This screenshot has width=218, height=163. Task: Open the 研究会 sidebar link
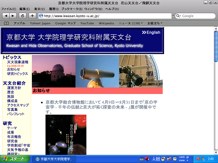point(12,141)
